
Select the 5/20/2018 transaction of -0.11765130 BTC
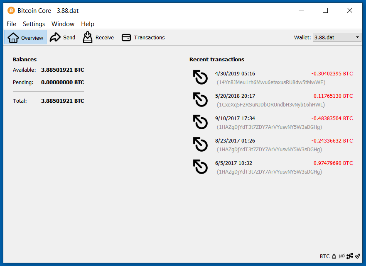tap(270, 100)
